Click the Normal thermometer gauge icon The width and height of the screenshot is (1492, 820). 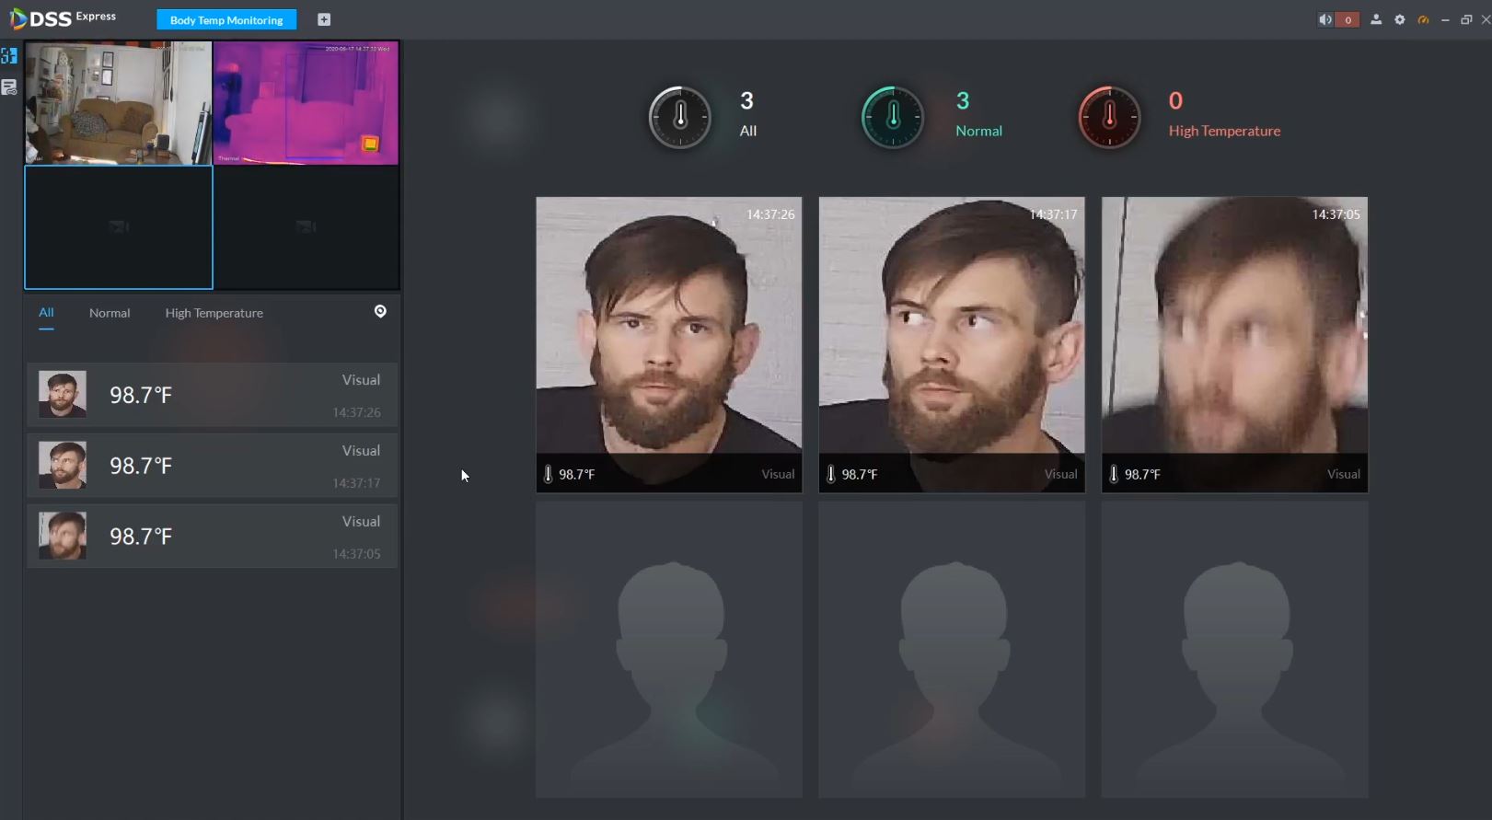893,117
